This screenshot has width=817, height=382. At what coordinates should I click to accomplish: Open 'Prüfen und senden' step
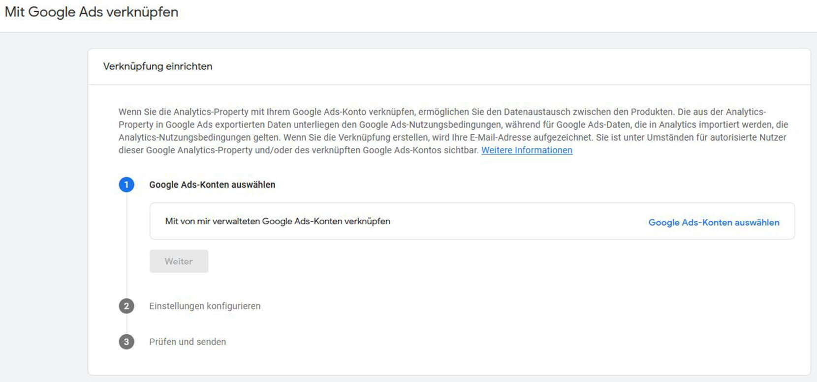188,342
